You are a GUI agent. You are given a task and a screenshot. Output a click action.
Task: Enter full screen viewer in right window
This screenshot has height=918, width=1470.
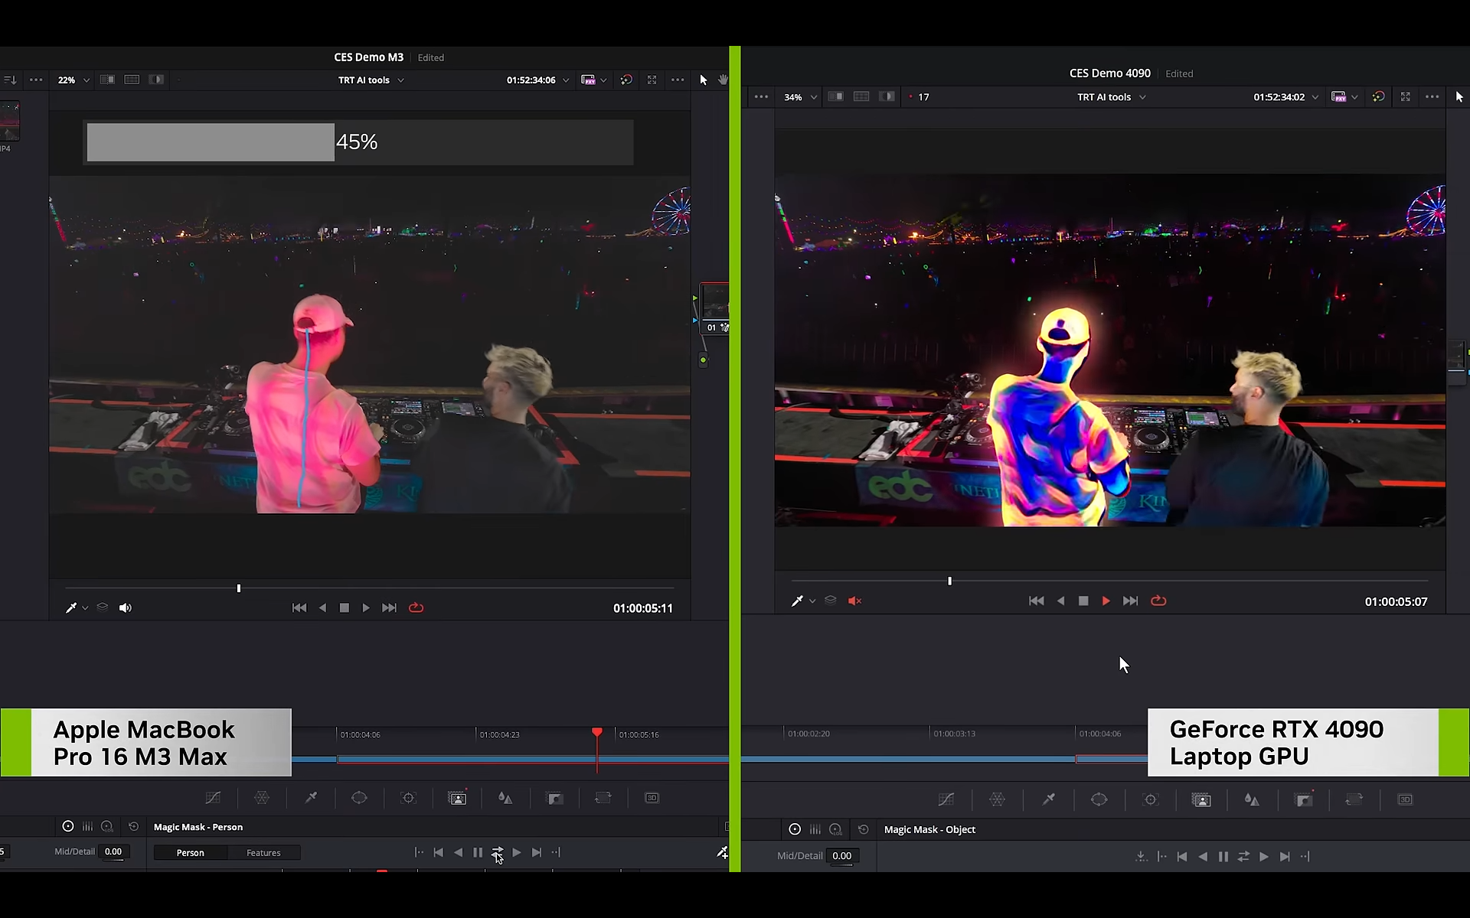click(x=1405, y=97)
